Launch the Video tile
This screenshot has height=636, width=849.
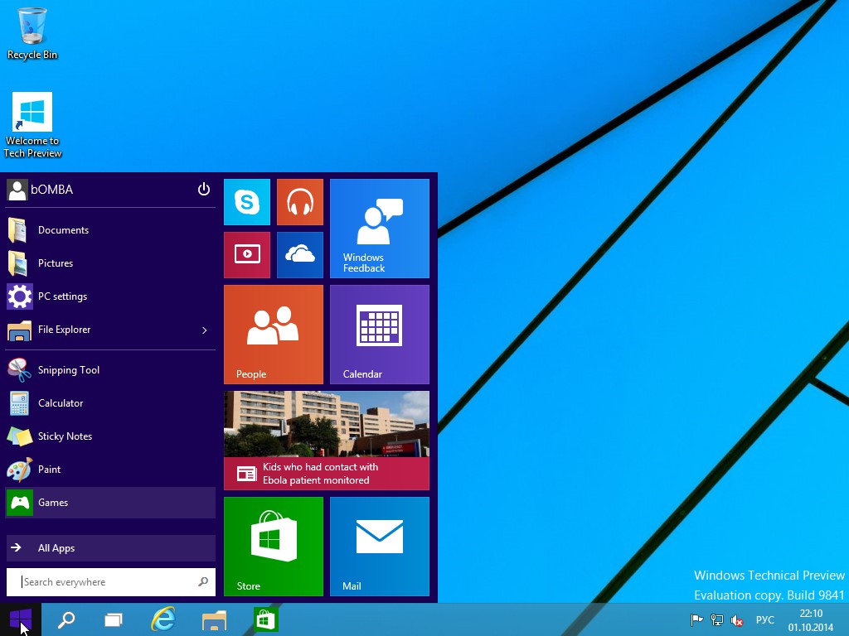click(x=247, y=255)
